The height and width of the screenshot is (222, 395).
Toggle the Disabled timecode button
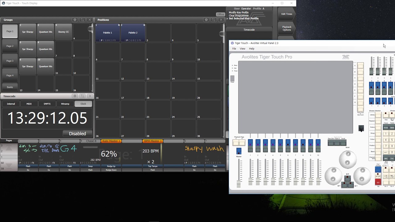[77, 134]
